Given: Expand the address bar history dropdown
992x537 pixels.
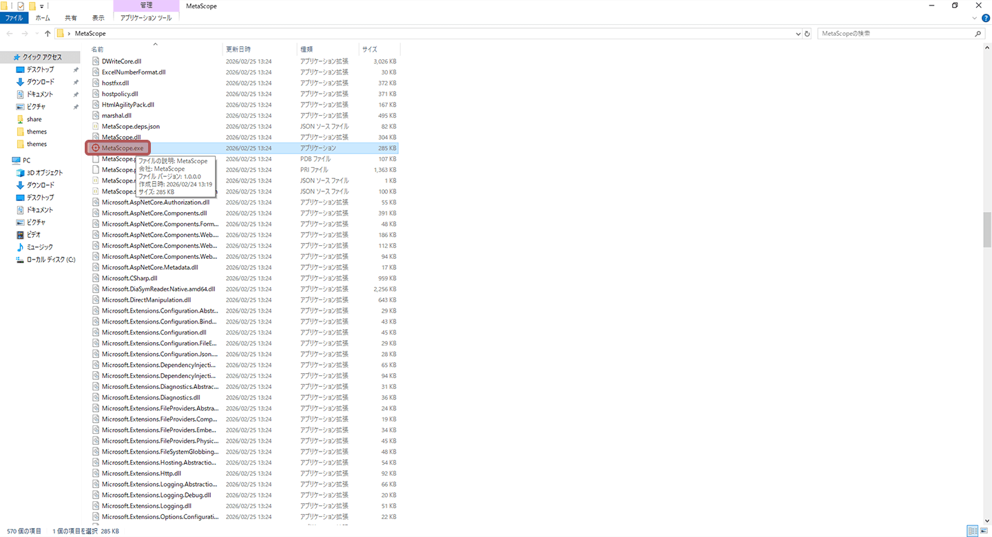Looking at the screenshot, I should pos(798,33).
